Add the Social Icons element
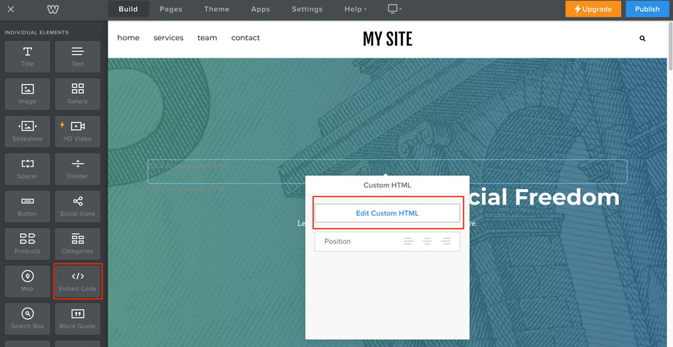The width and height of the screenshot is (673, 347). [x=78, y=207]
